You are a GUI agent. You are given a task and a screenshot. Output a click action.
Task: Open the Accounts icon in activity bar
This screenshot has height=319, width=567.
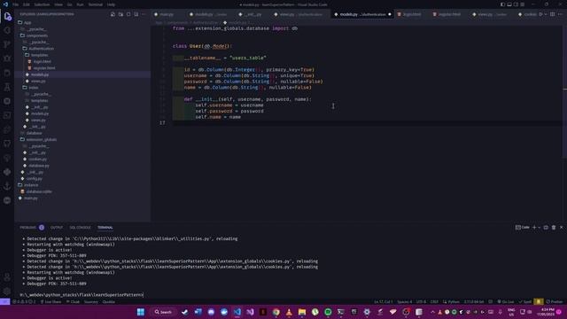[7, 277]
